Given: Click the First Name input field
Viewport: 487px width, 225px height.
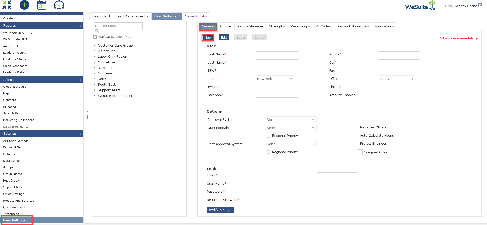Looking at the screenshot, I should [x=277, y=54].
